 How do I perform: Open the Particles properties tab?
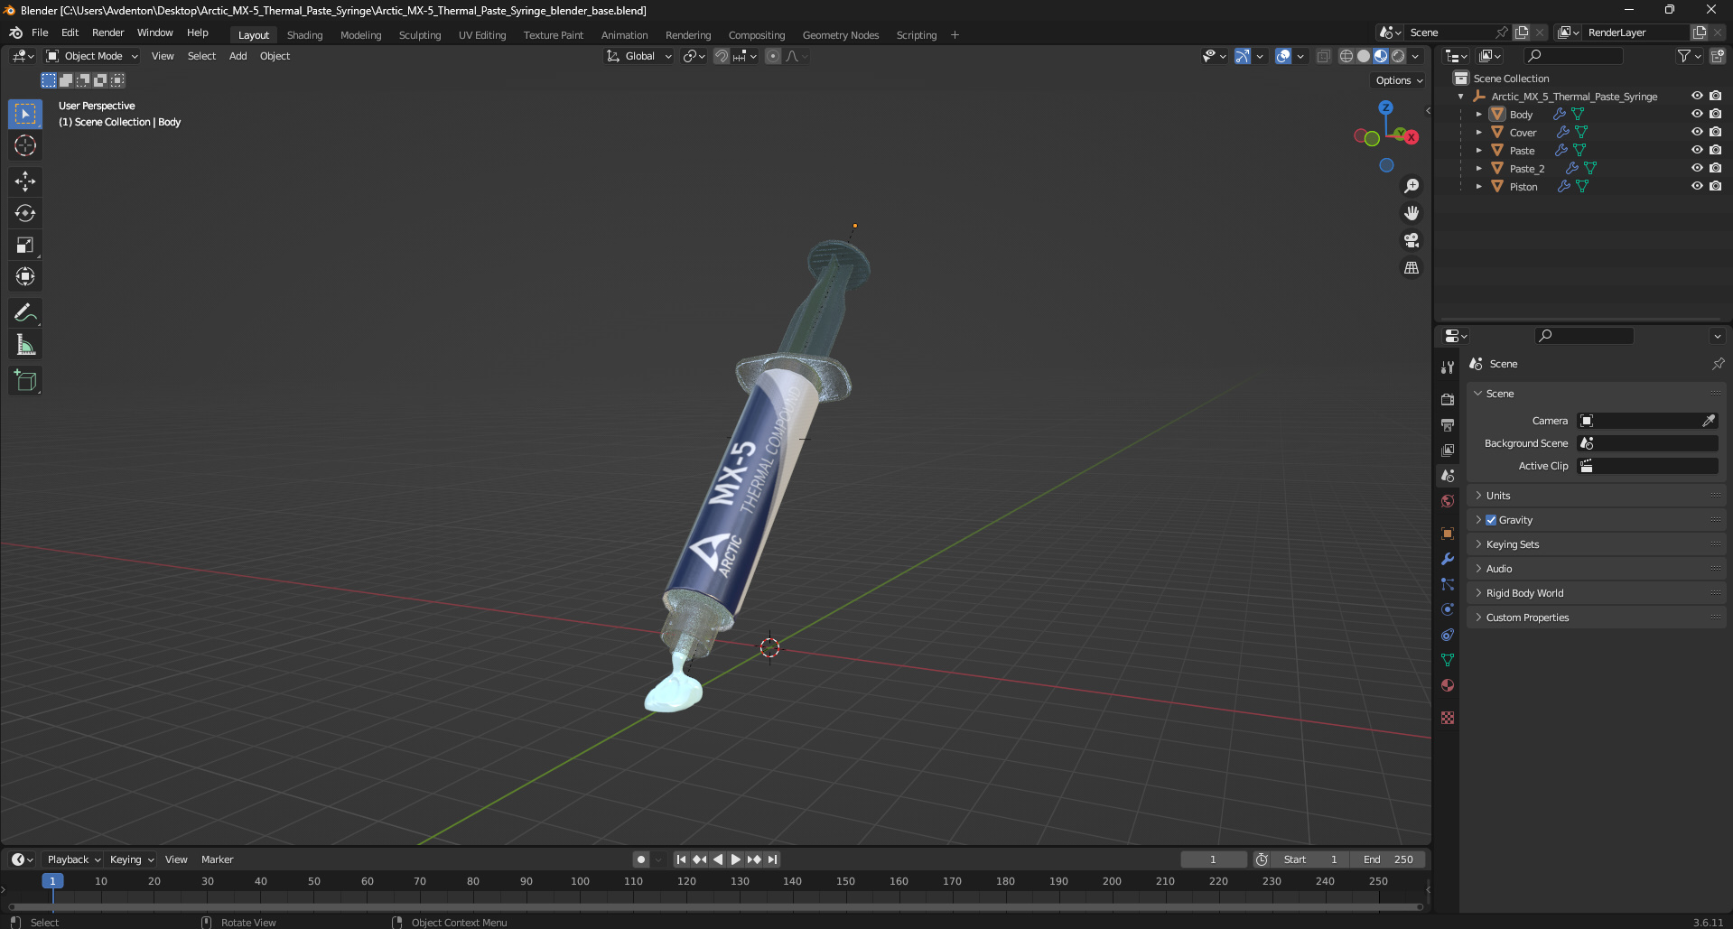1448,584
